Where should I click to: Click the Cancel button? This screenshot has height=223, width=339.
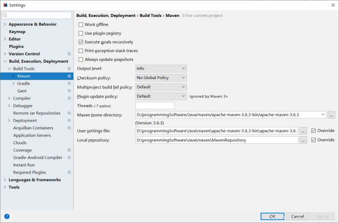click(297, 216)
